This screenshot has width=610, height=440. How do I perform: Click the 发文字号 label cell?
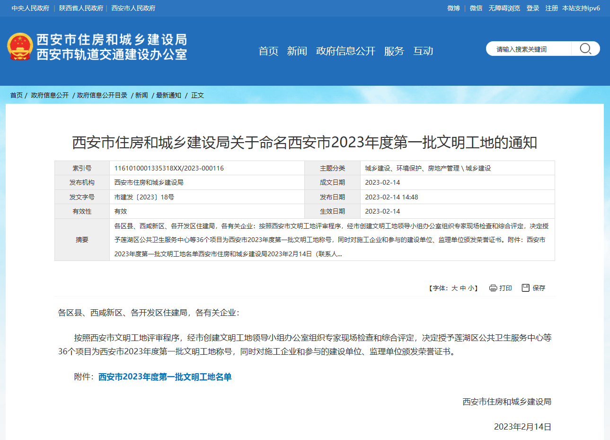click(82, 197)
